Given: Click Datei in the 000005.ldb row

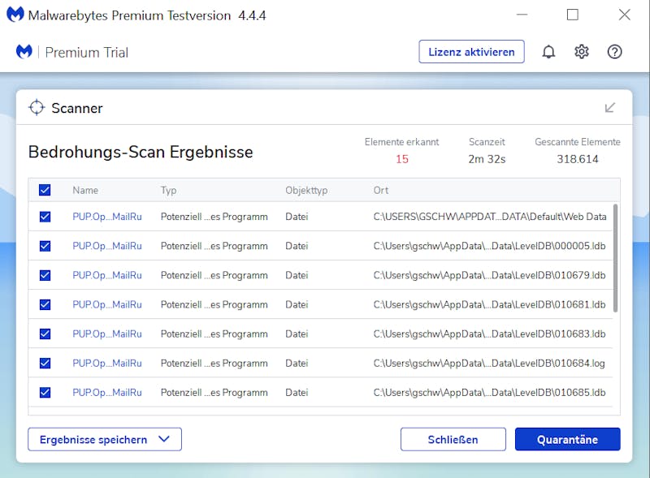Looking at the screenshot, I should point(297,246).
